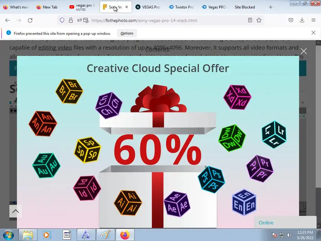Open taskbar clock showing 12:33 PM
The height and width of the screenshot is (241, 321).
[305, 235]
